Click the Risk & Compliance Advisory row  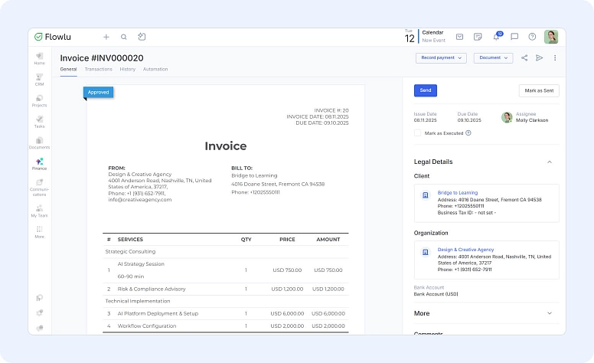[x=225, y=289]
